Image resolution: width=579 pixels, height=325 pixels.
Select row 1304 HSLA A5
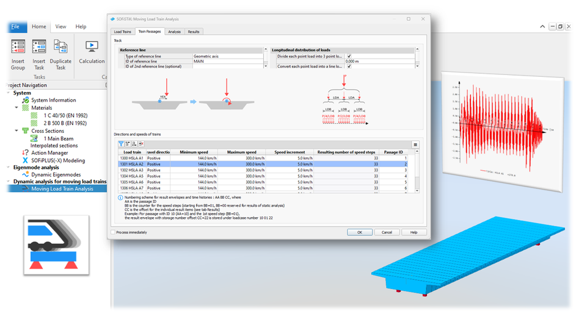[x=263, y=176]
